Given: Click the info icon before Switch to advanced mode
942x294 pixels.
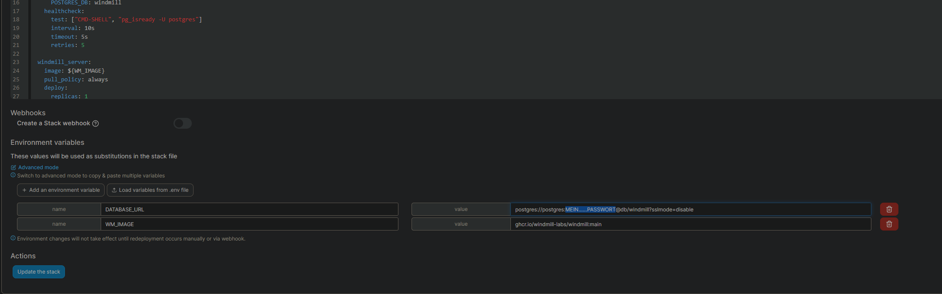Looking at the screenshot, I should pos(13,175).
